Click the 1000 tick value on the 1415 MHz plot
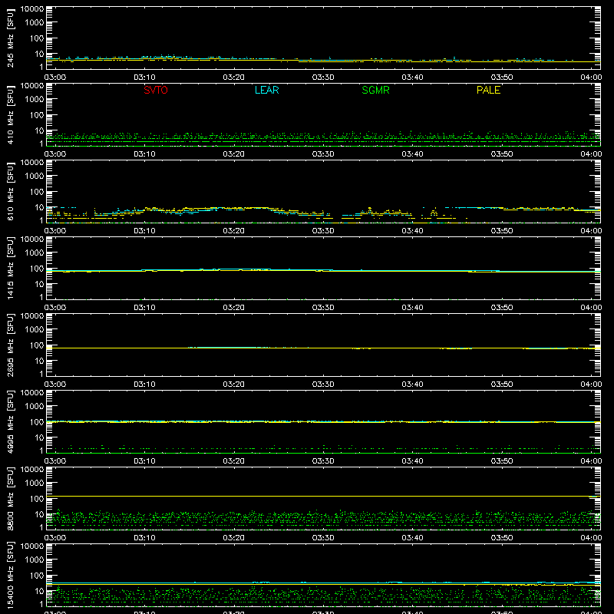This screenshot has width=614, height=614. [35, 253]
